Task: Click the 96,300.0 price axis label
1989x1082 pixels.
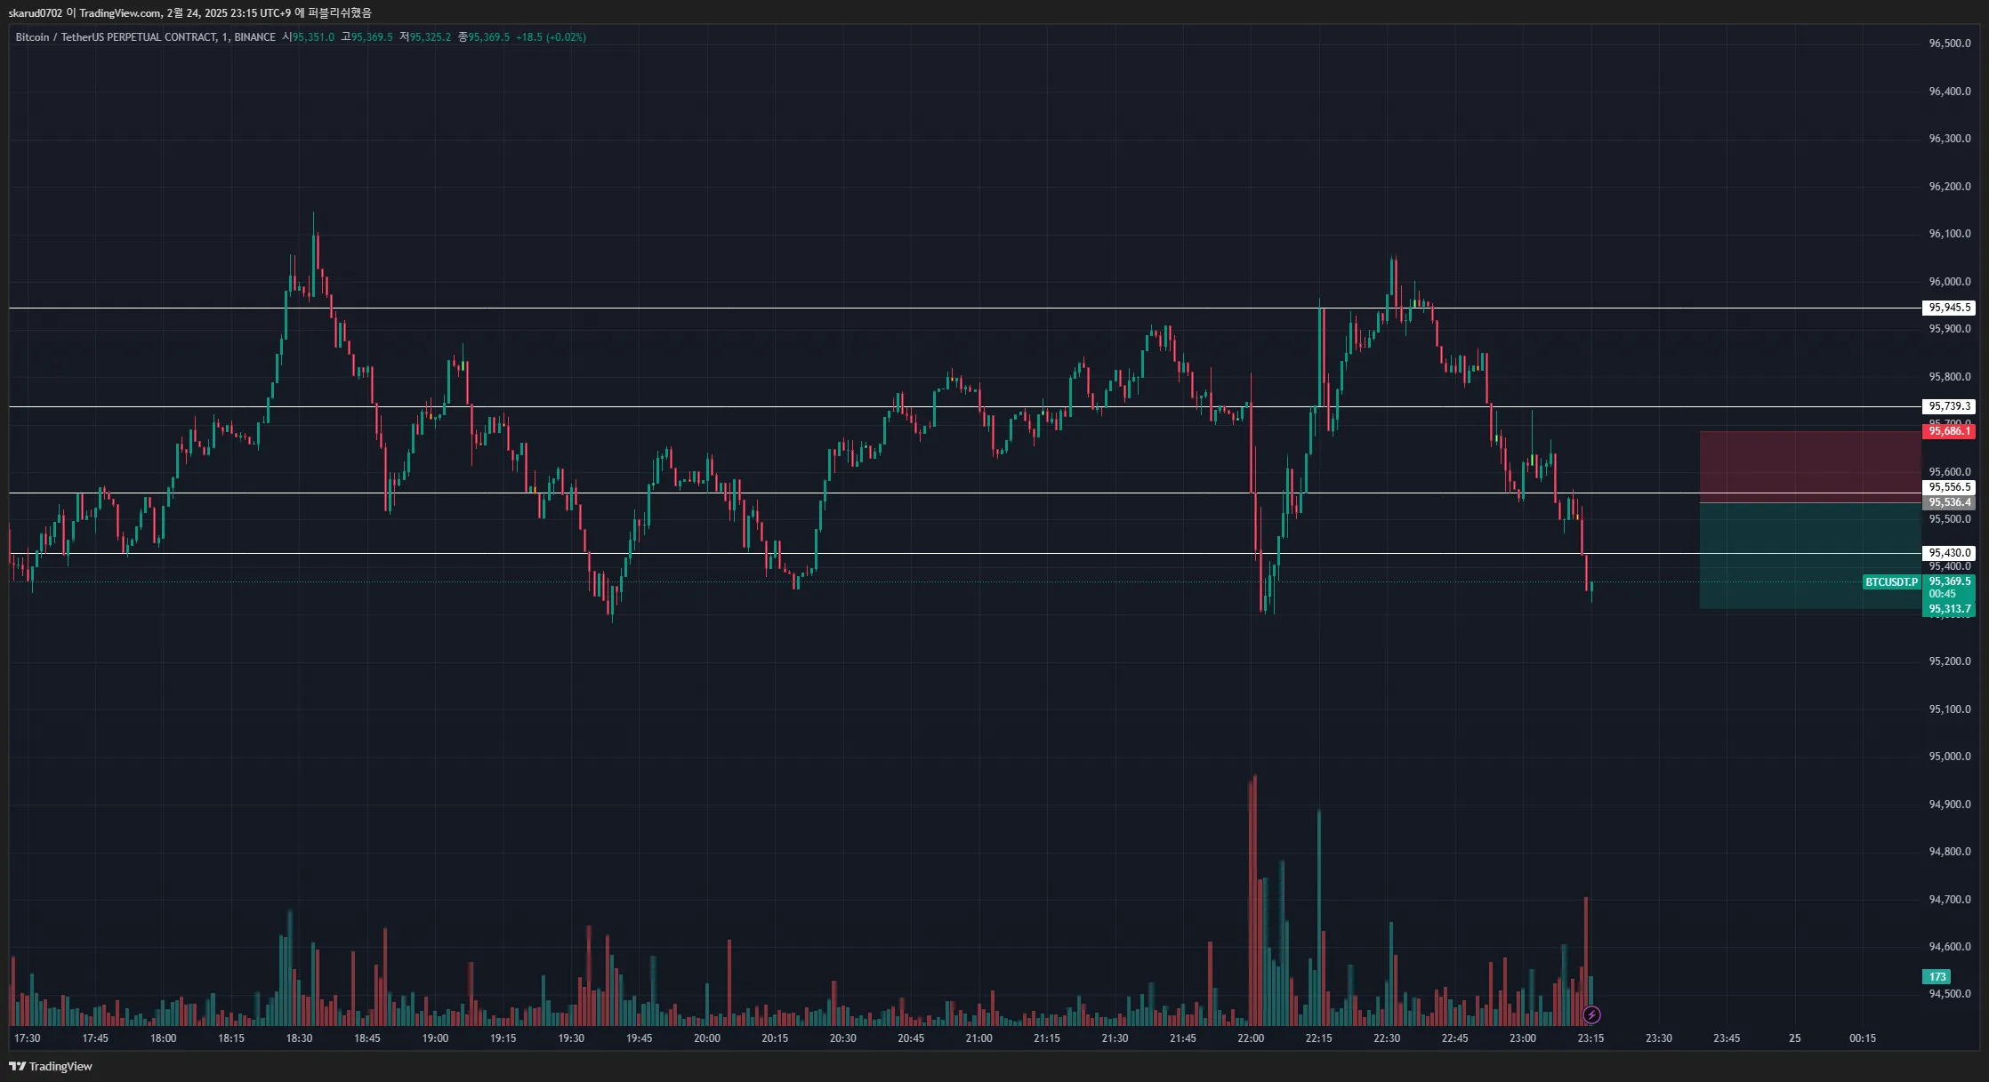Action: click(1950, 139)
